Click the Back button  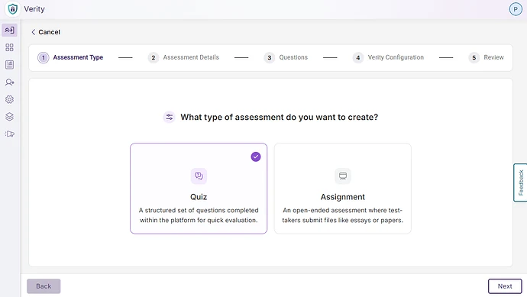pos(44,286)
